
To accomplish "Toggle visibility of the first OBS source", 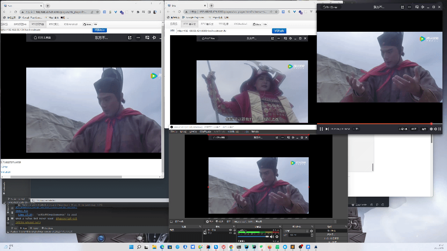I will pos(230,230).
